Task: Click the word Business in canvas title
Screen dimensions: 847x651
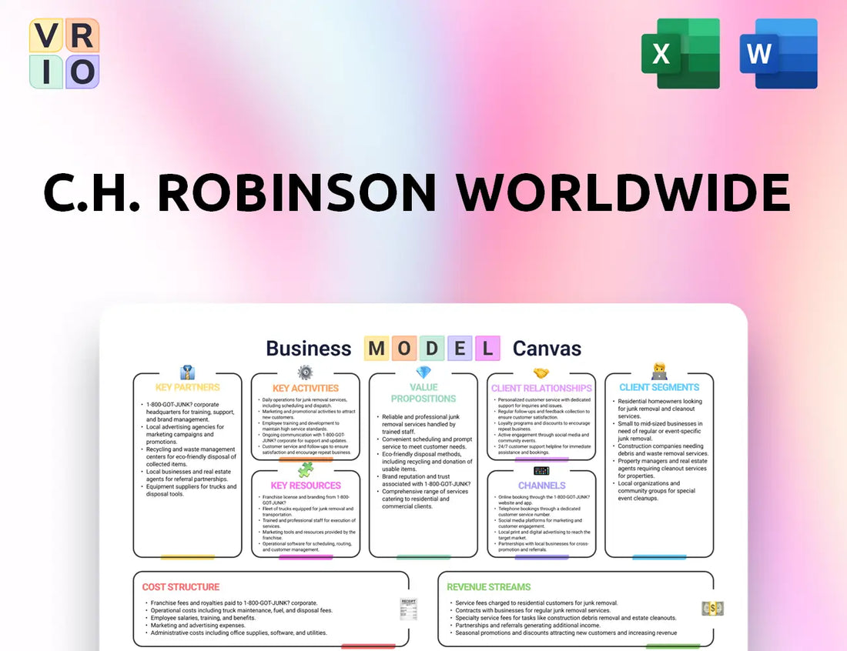Action: (x=309, y=349)
